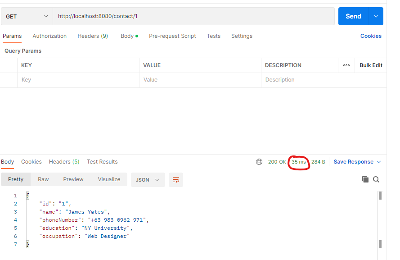
Task: Expand the Save Response dropdown arrow
Action: coord(379,162)
